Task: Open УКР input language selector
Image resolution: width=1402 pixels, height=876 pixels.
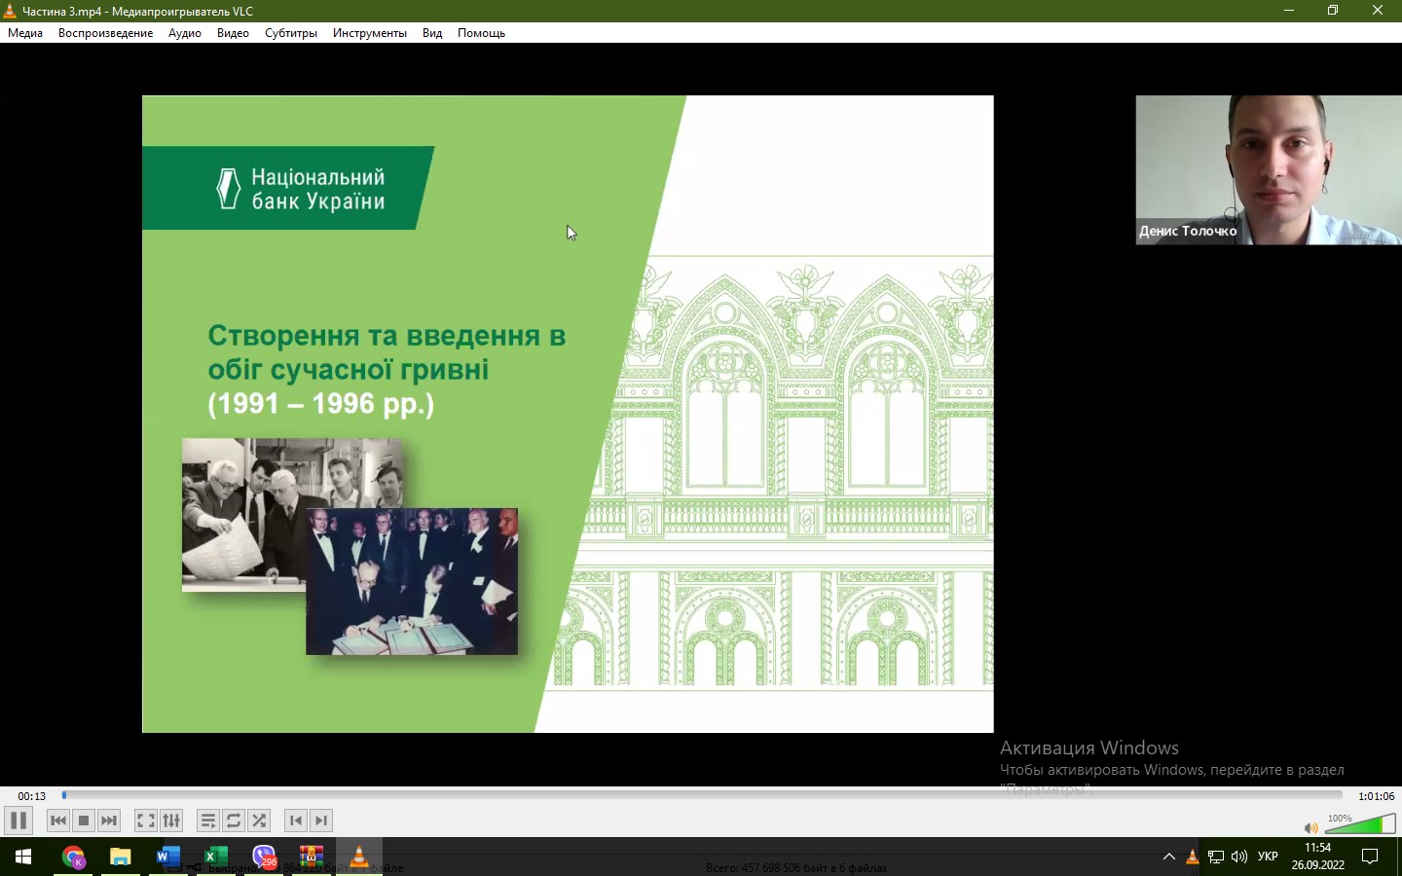Action: point(1268,857)
